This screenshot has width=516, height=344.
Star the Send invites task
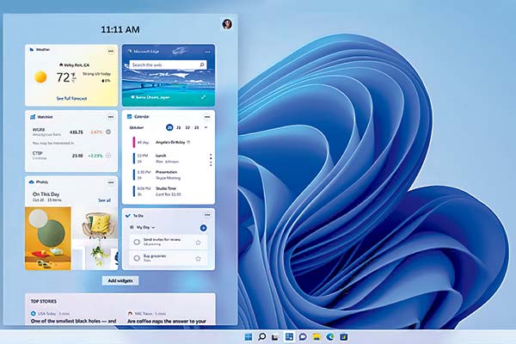[x=198, y=243]
